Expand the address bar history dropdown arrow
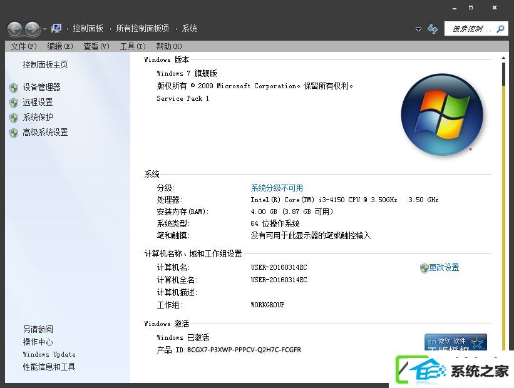This screenshot has width=514, height=388. pos(418,29)
